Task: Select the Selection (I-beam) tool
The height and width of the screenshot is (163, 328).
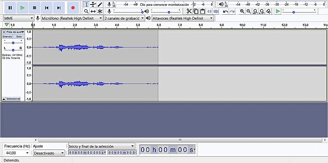Action: click(x=87, y=5)
